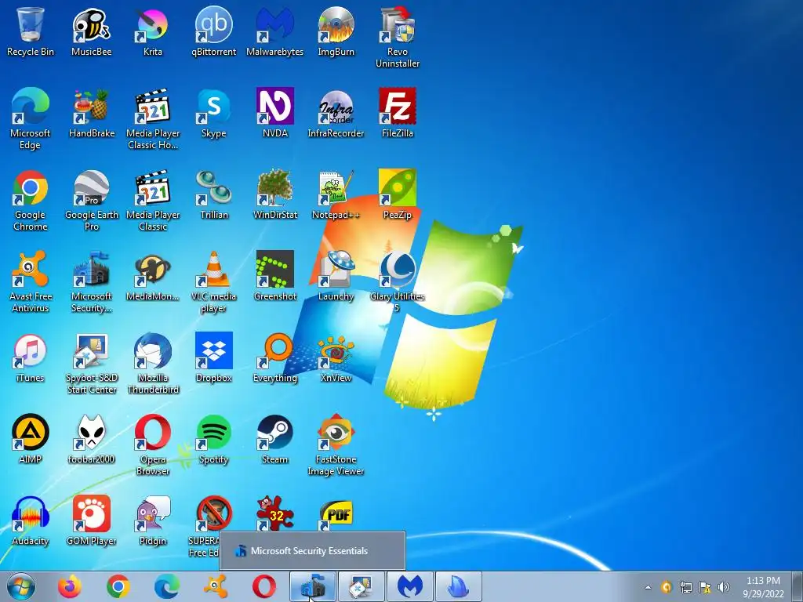This screenshot has width=803, height=602.
Task: Select the PeaZip desktop icon
Action: pos(398,194)
